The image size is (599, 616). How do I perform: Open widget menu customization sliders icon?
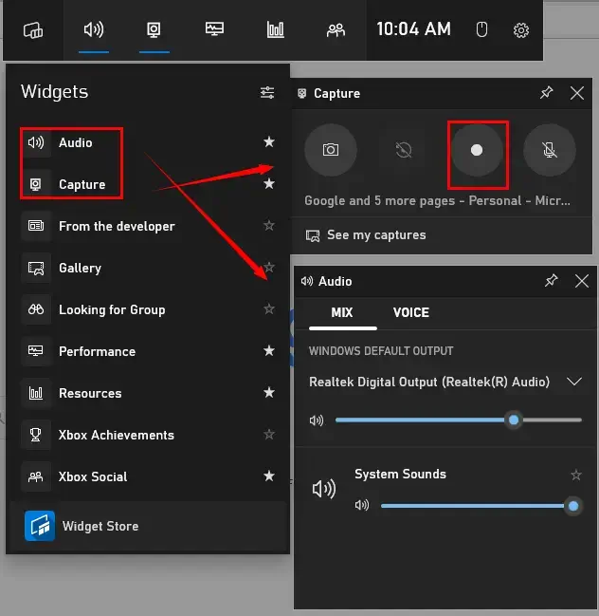tap(267, 93)
